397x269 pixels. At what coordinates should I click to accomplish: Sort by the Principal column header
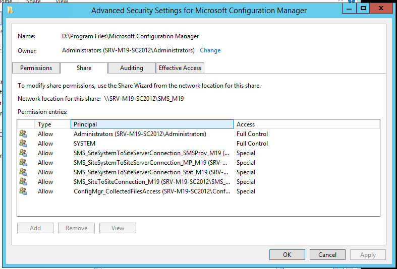tap(152, 124)
